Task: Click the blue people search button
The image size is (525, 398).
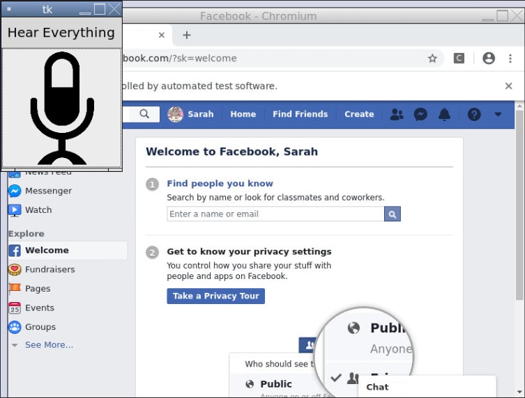Action: click(x=393, y=214)
